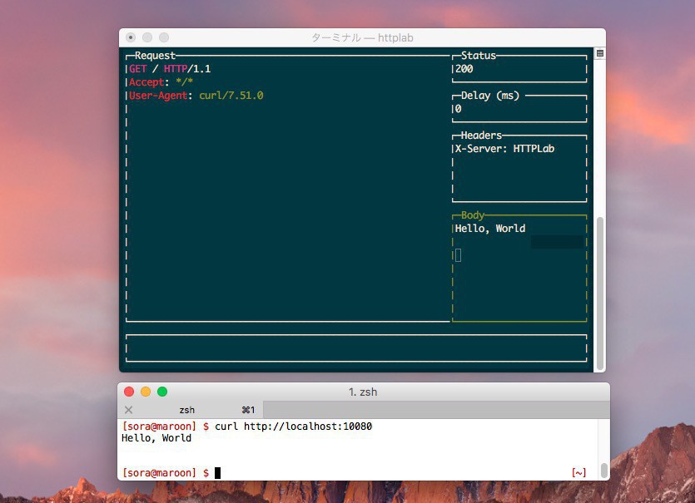Click the red close button of the zsh window
This screenshot has height=503, width=695.
pyautogui.click(x=129, y=392)
